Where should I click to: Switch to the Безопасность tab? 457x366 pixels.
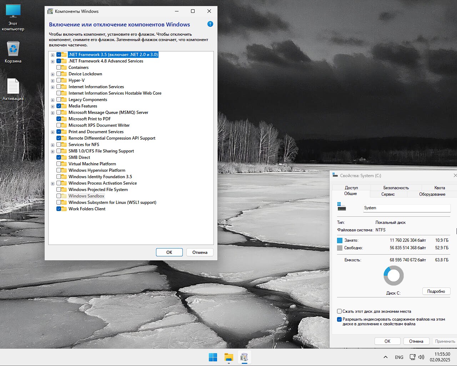pos(396,187)
